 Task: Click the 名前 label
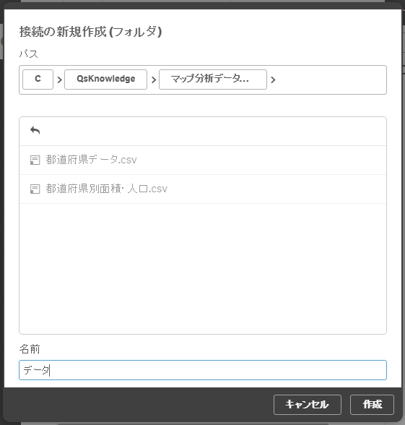(30, 349)
